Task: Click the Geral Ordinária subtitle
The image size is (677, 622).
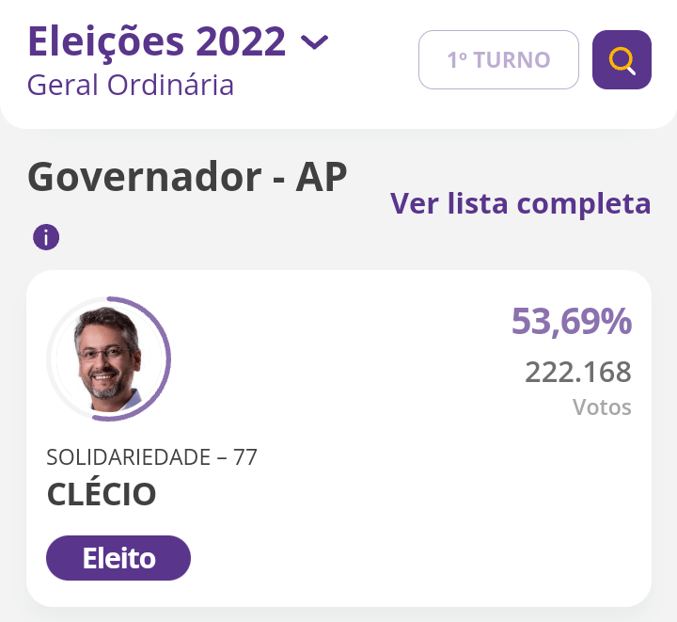Action: click(131, 85)
